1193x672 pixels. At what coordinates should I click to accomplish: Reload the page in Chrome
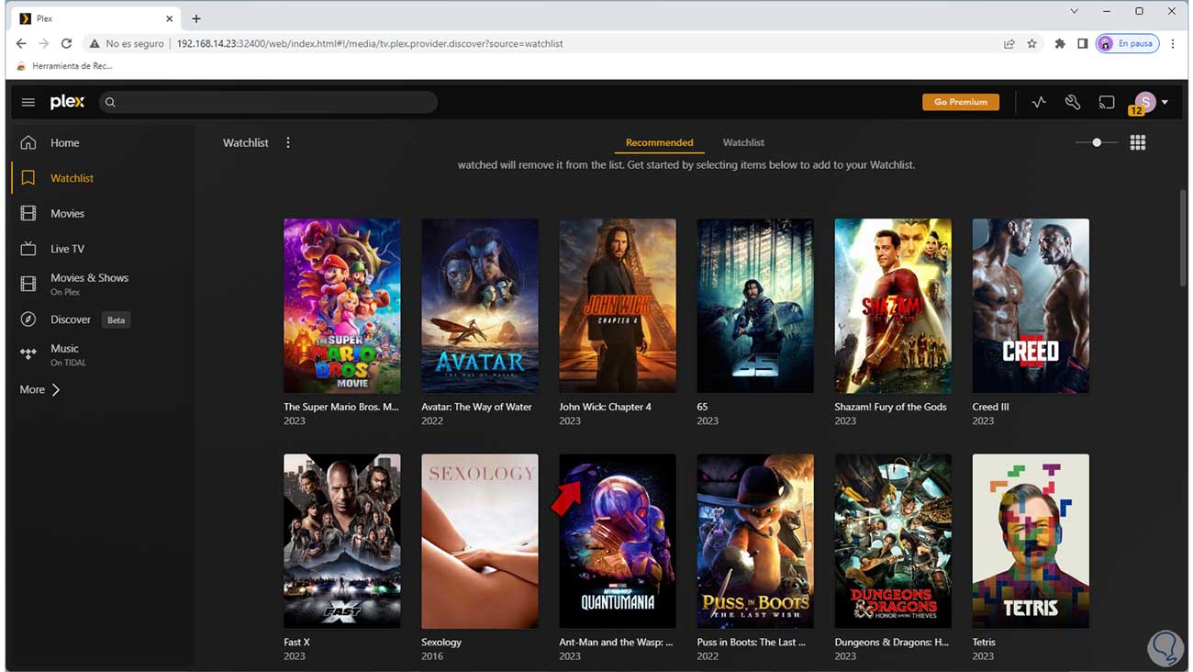66,43
